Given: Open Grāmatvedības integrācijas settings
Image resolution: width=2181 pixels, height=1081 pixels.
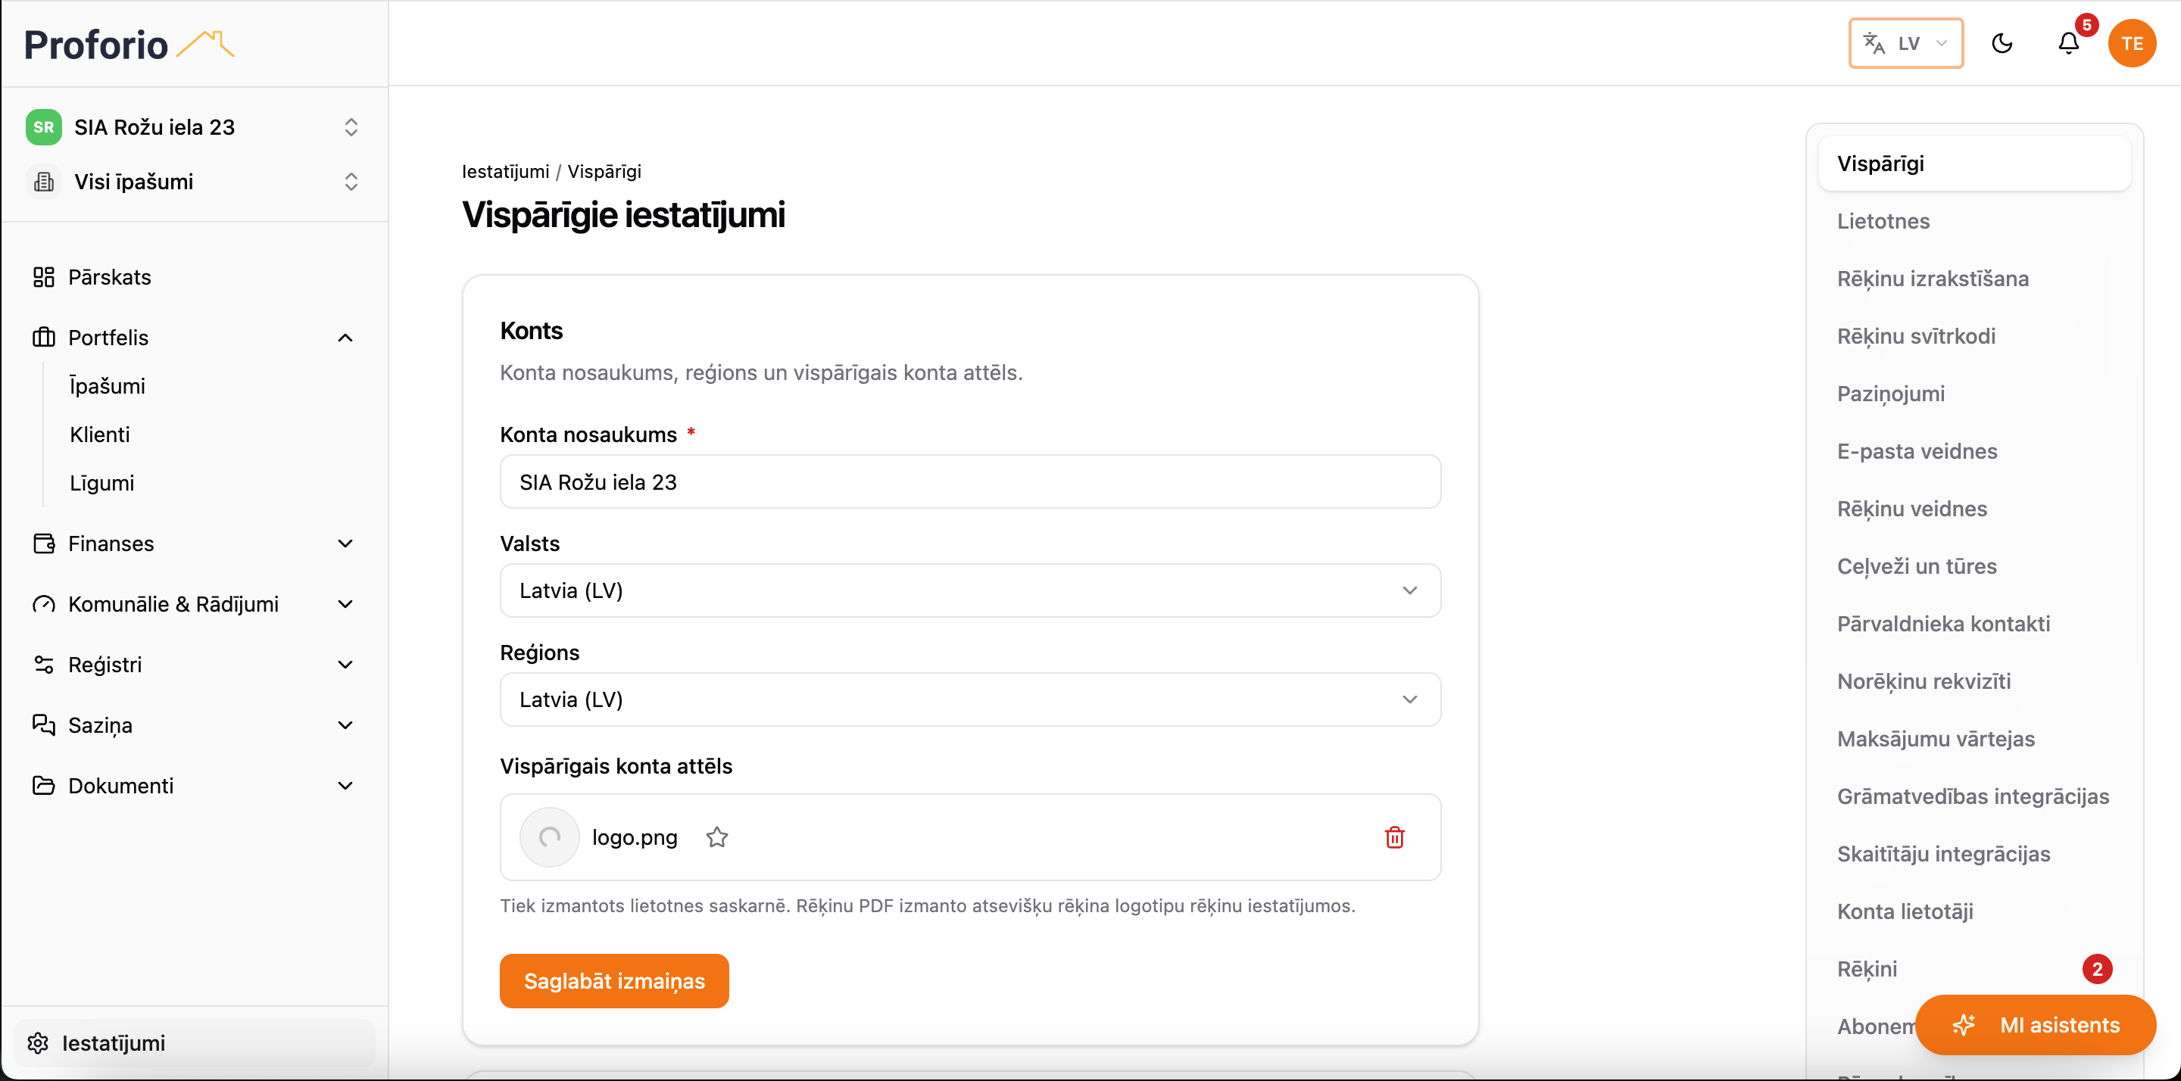Looking at the screenshot, I should pos(1974,796).
